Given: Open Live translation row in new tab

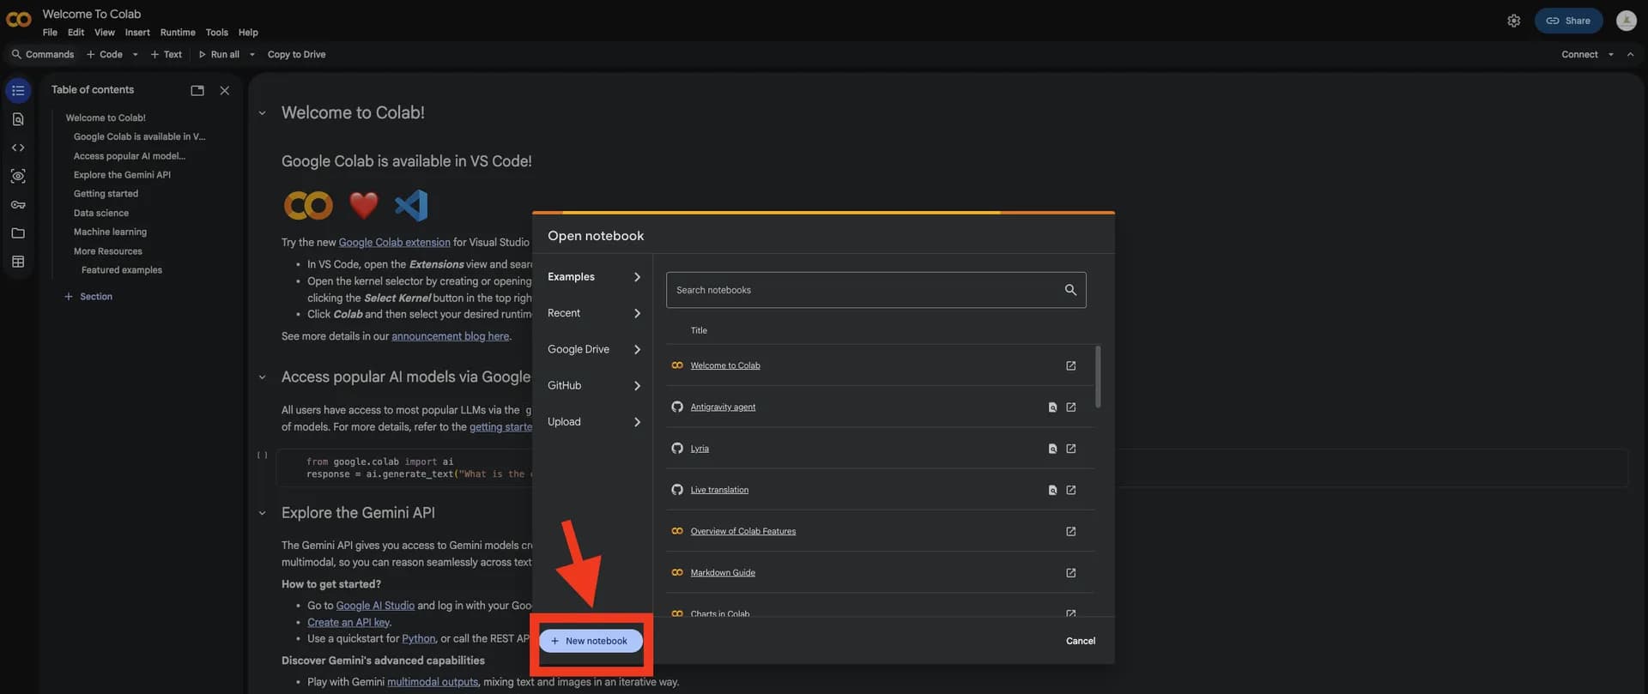Looking at the screenshot, I should [1071, 490].
